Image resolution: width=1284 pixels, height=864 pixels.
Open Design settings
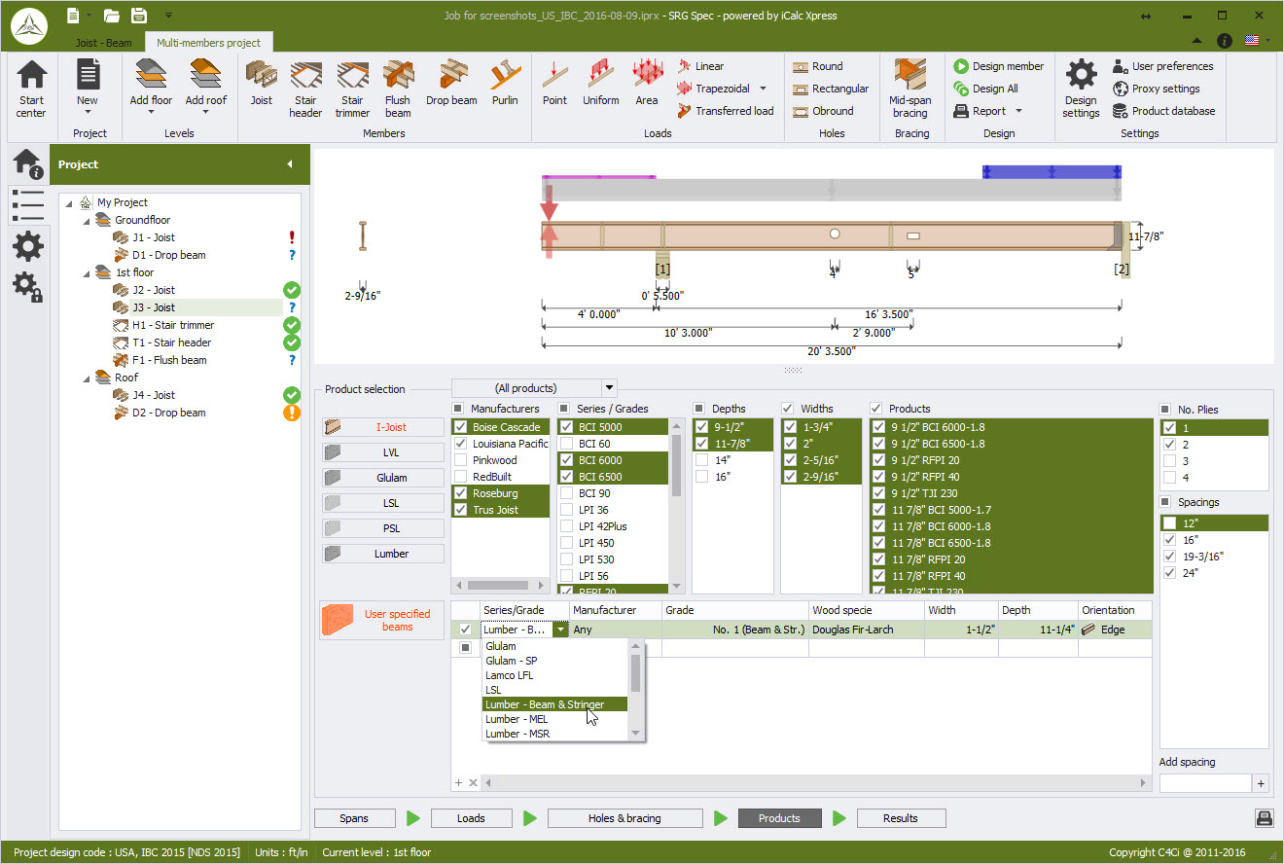coord(1081,89)
